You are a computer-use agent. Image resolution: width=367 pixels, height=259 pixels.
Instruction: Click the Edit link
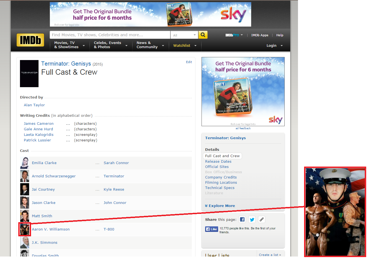[x=189, y=62]
